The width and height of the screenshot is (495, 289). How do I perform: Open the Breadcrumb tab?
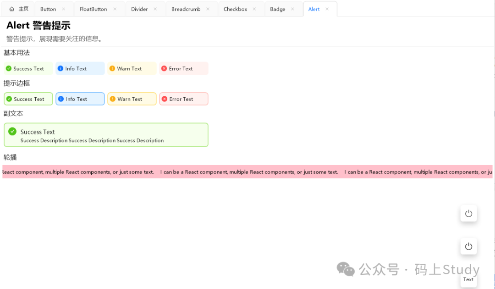pos(186,9)
